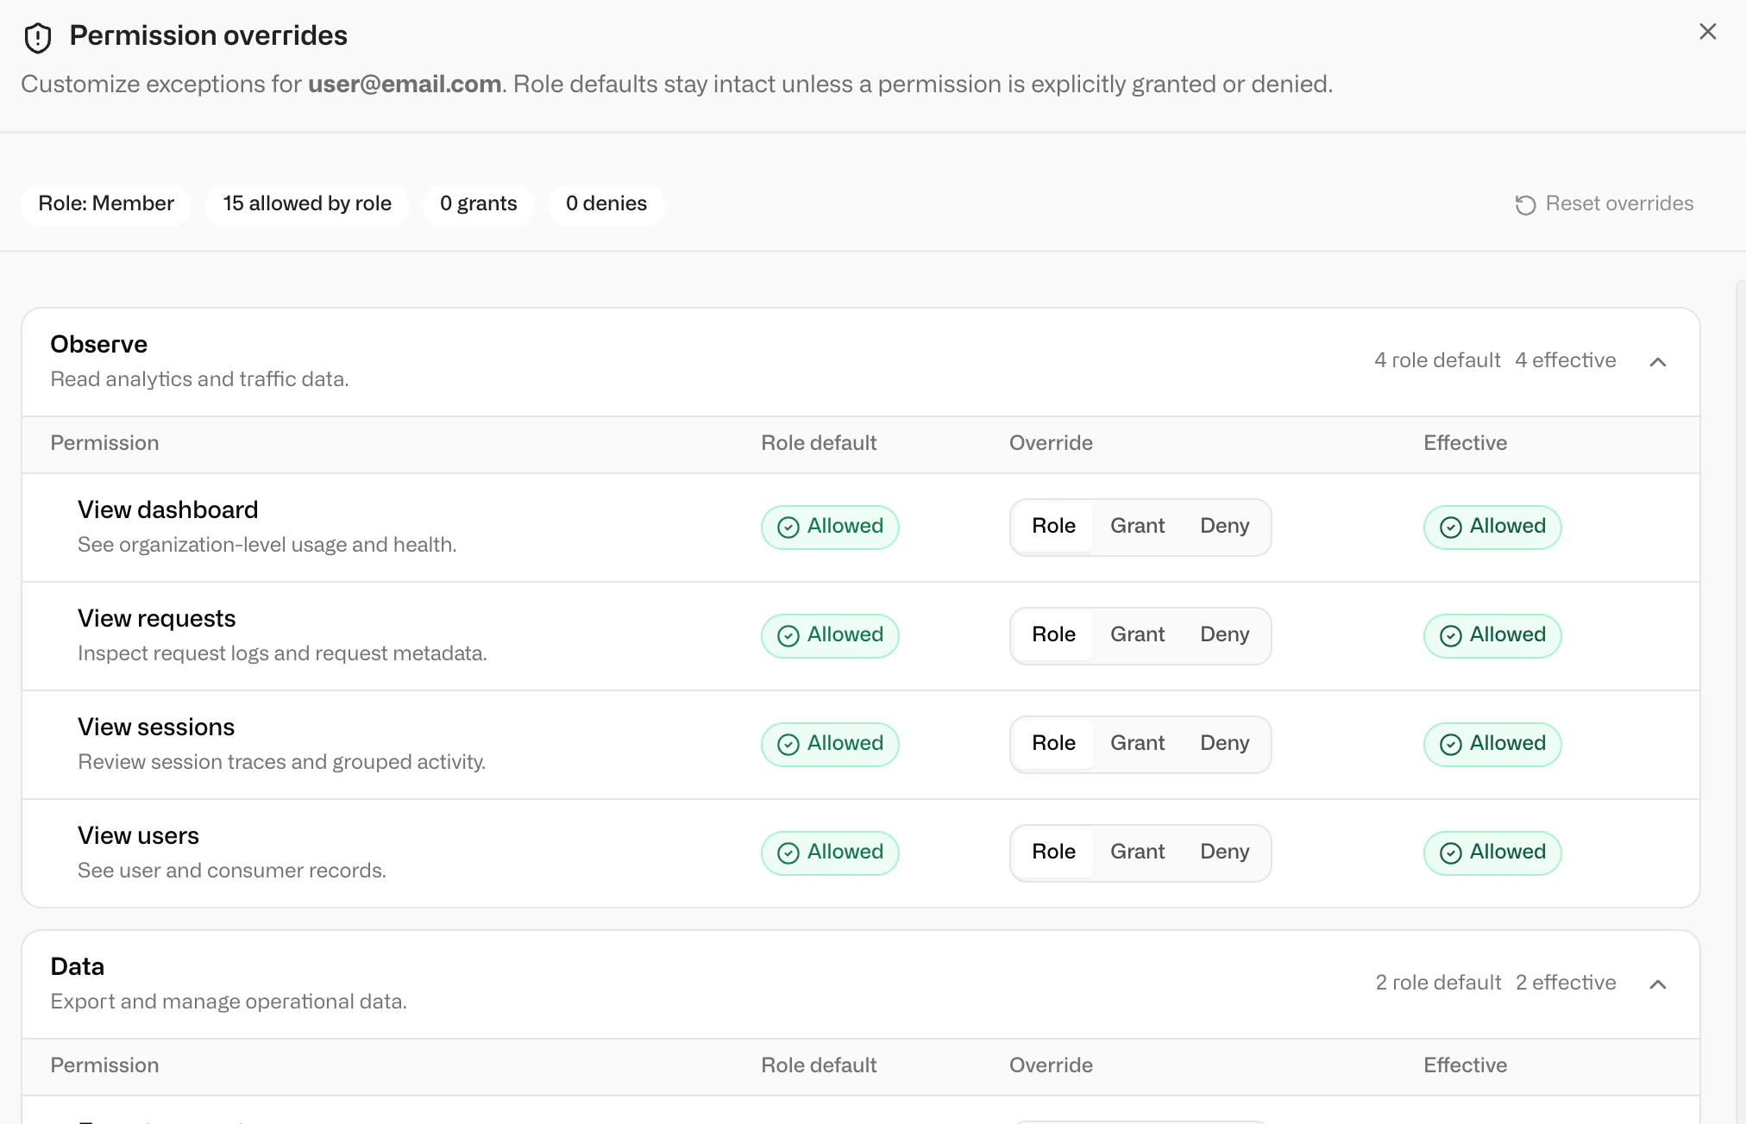Close the Permission overrides dialog
This screenshot has width=1746, height=1124.
pyautogui.click(x=1707, y=32)
